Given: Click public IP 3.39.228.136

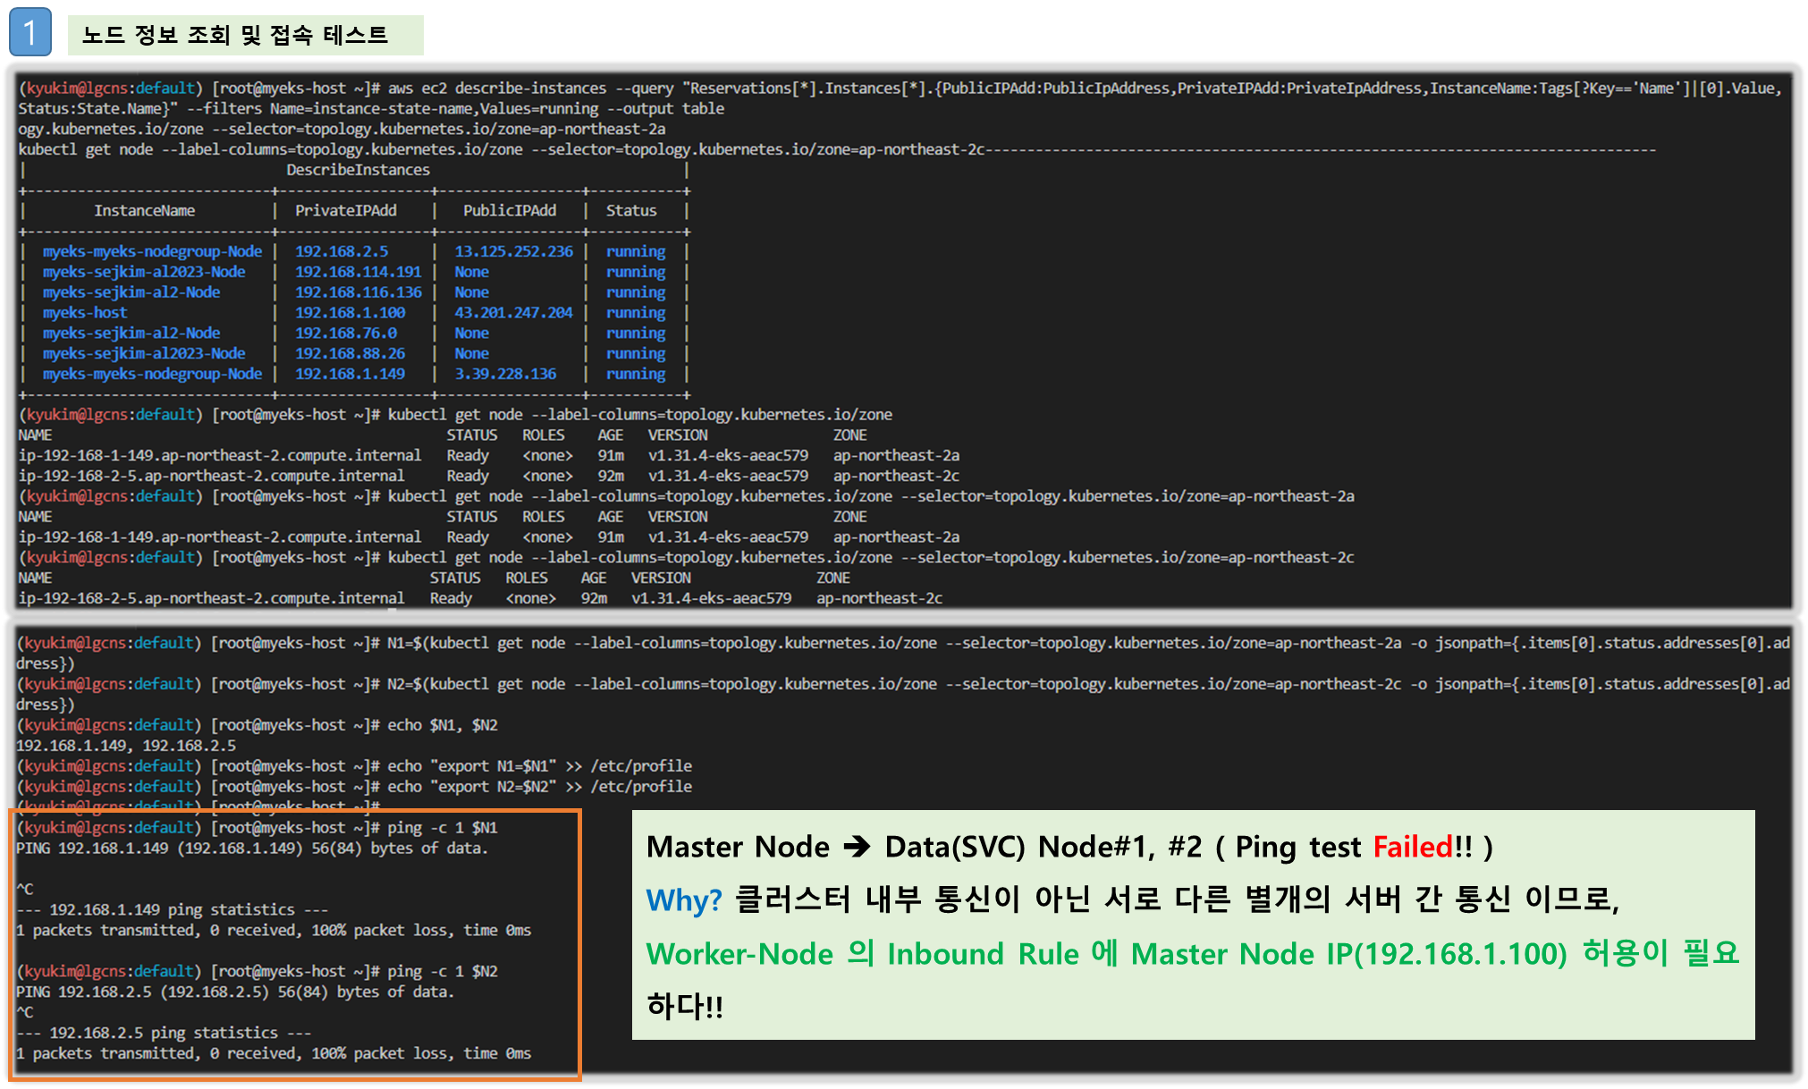Looking at the screenshot, I should click(505, 374).
